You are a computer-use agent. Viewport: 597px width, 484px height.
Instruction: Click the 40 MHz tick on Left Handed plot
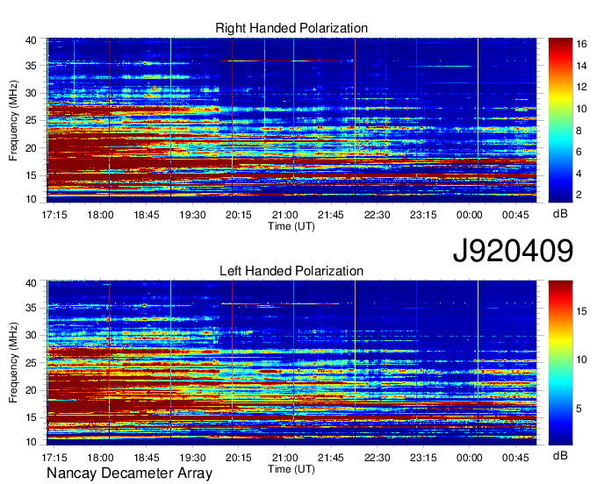pyautogui.click(x=31, y=283)
